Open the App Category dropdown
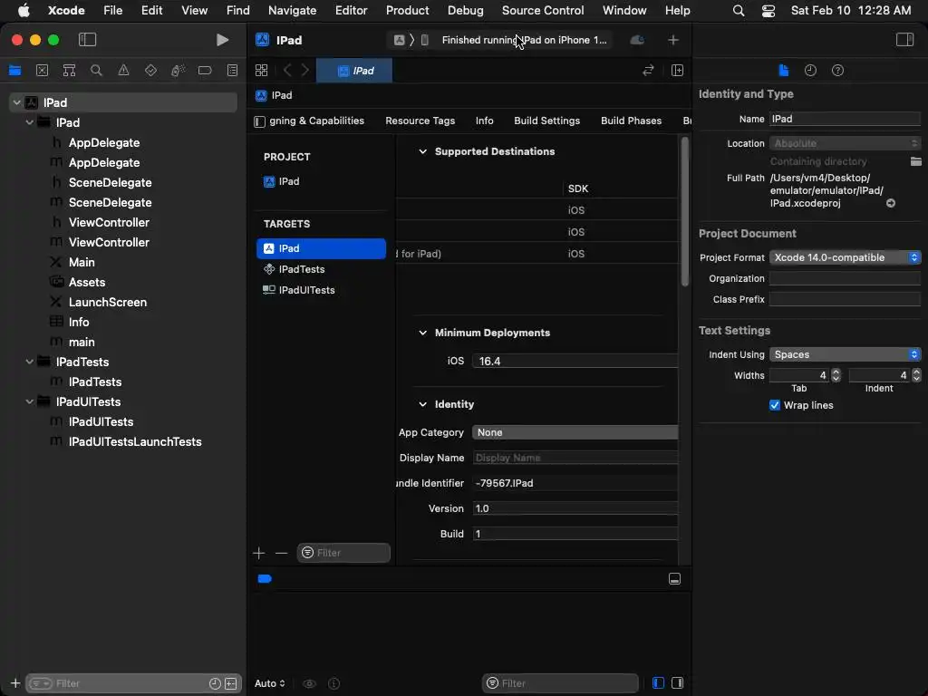This screenshot has height=696, width=928. pyautogui.click(x=575, y=432)
